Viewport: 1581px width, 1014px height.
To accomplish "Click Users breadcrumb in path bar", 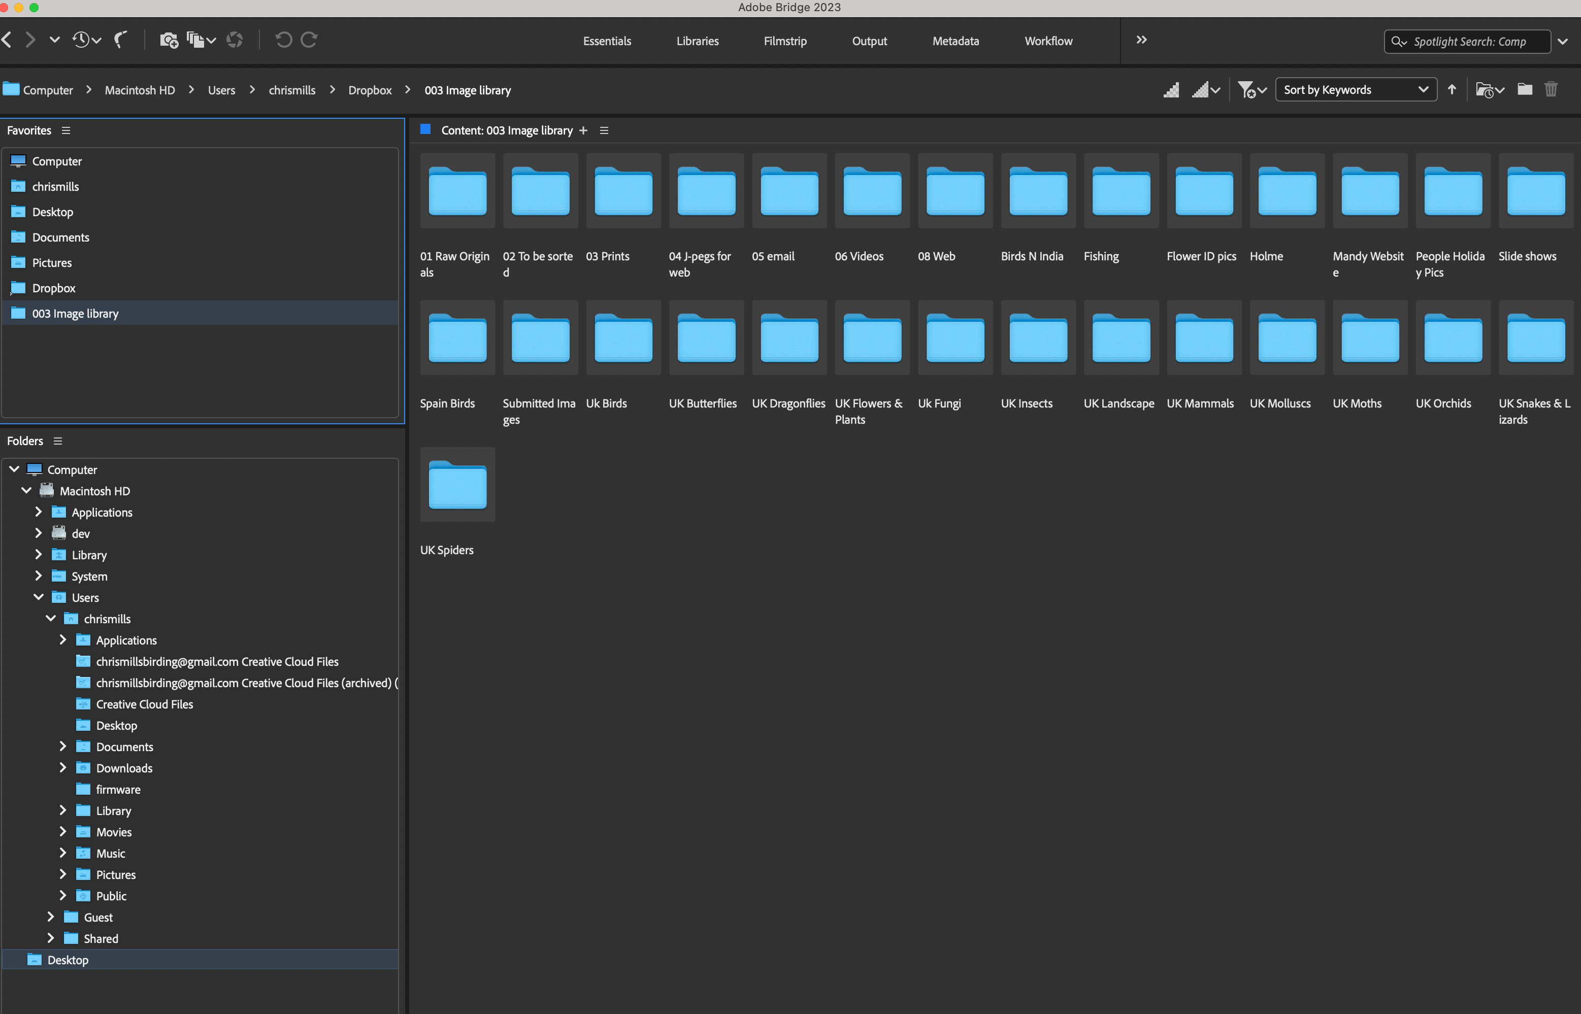I will pyautogui.click(x=221, y=90).
